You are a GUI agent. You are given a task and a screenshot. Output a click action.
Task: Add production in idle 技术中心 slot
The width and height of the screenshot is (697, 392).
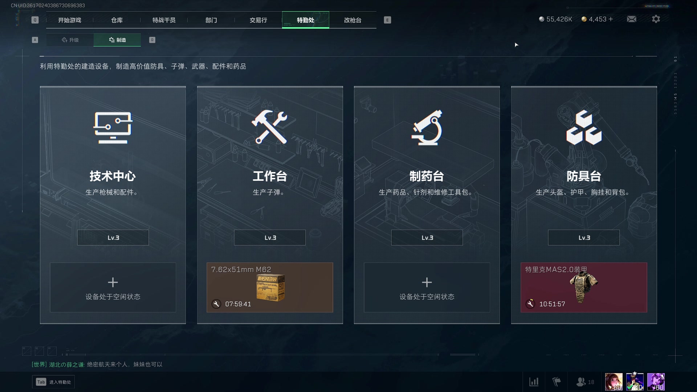click(113, 287)
